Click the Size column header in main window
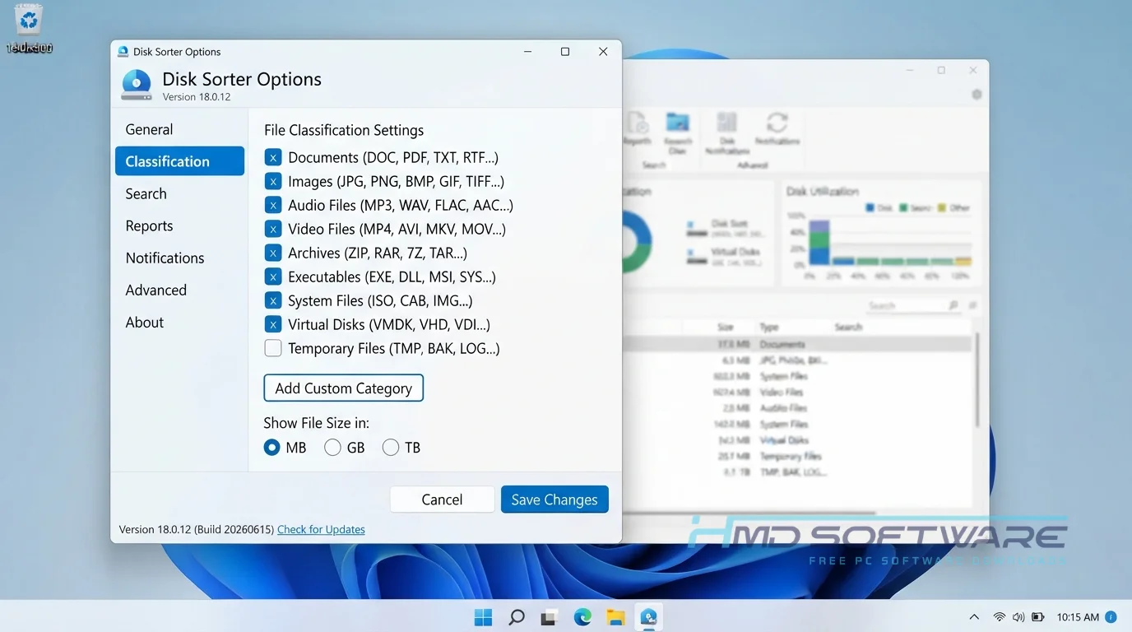Image resolution: width=1132 pixels, height=632 pixels. (725, 327)
